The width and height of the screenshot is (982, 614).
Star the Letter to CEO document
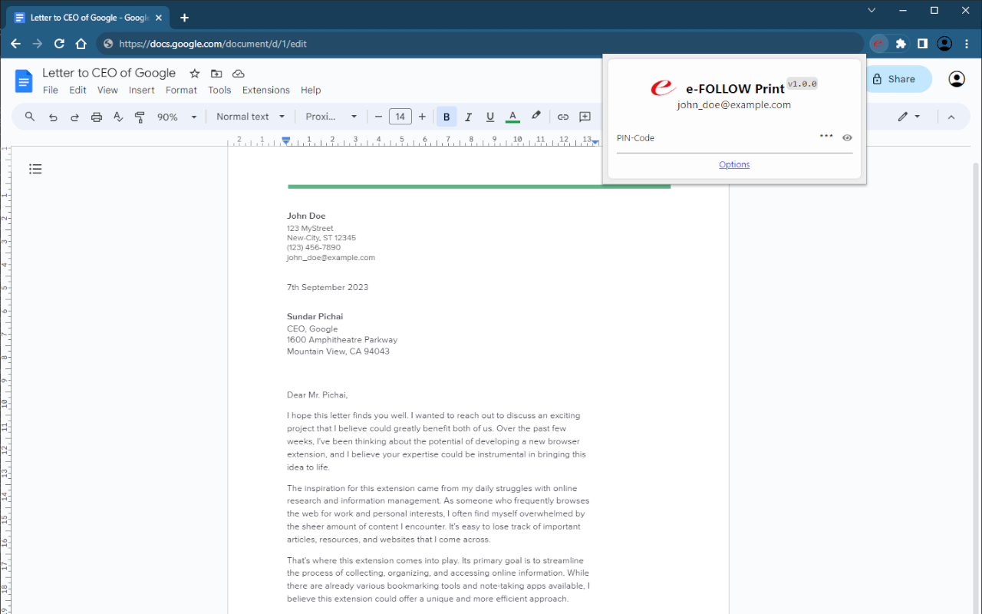tap(195, 74)
